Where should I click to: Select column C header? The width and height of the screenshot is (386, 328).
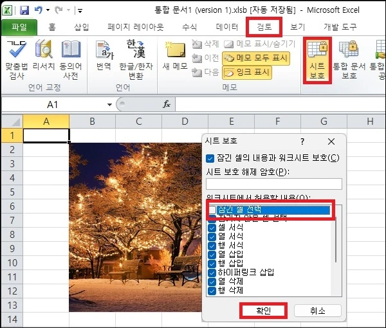[x=138, y=122]
